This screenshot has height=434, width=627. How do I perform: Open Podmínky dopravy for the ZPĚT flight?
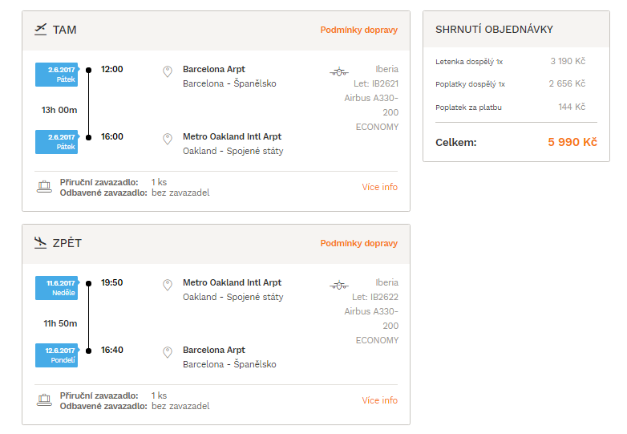[x=358, y=243]
